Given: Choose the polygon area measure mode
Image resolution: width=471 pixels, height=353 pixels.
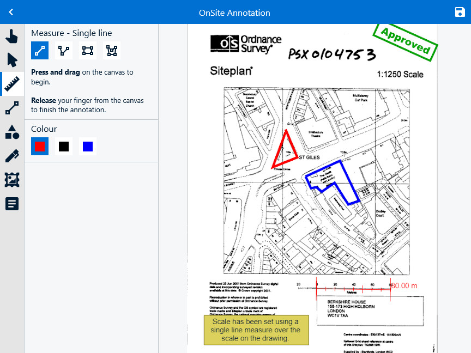Looking at the screenshot, I should (112, 51).
